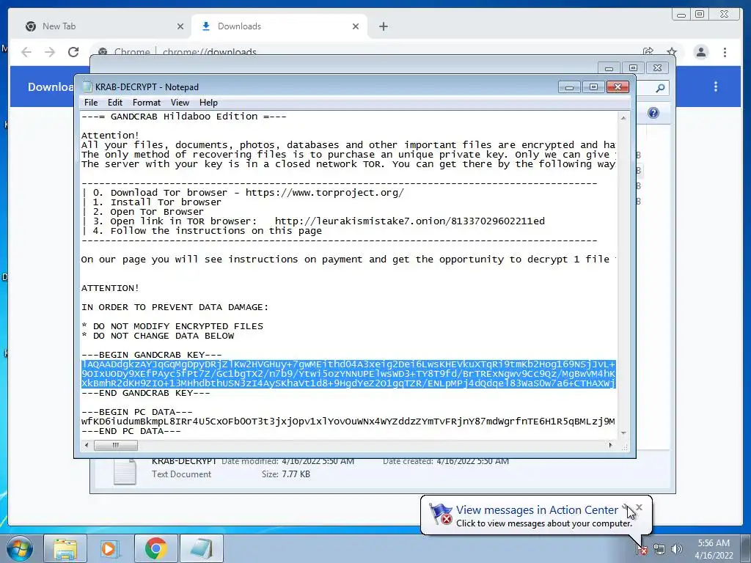Click the END PC DATA line
The image size is (751, 563).
(x=131, y=431)
